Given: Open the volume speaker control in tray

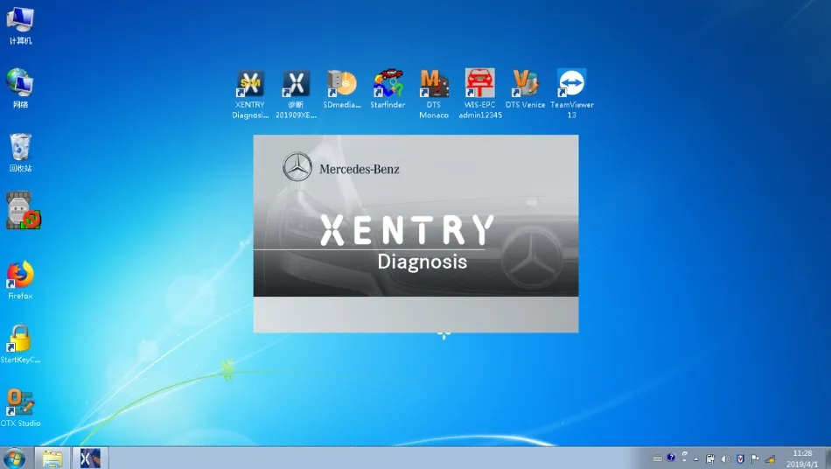Looking at the screenshot, I should [x=725, y=458].
